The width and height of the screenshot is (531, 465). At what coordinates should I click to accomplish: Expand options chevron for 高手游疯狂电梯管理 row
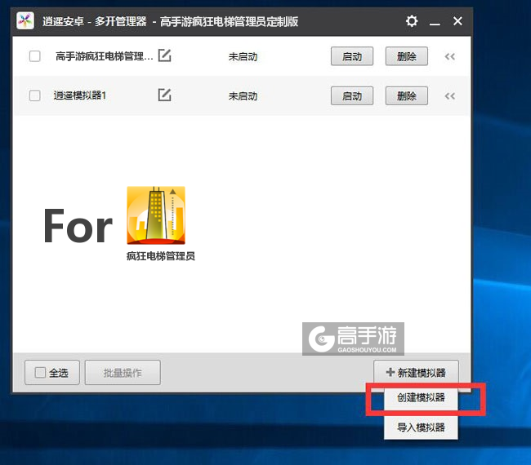click(450, 56)
